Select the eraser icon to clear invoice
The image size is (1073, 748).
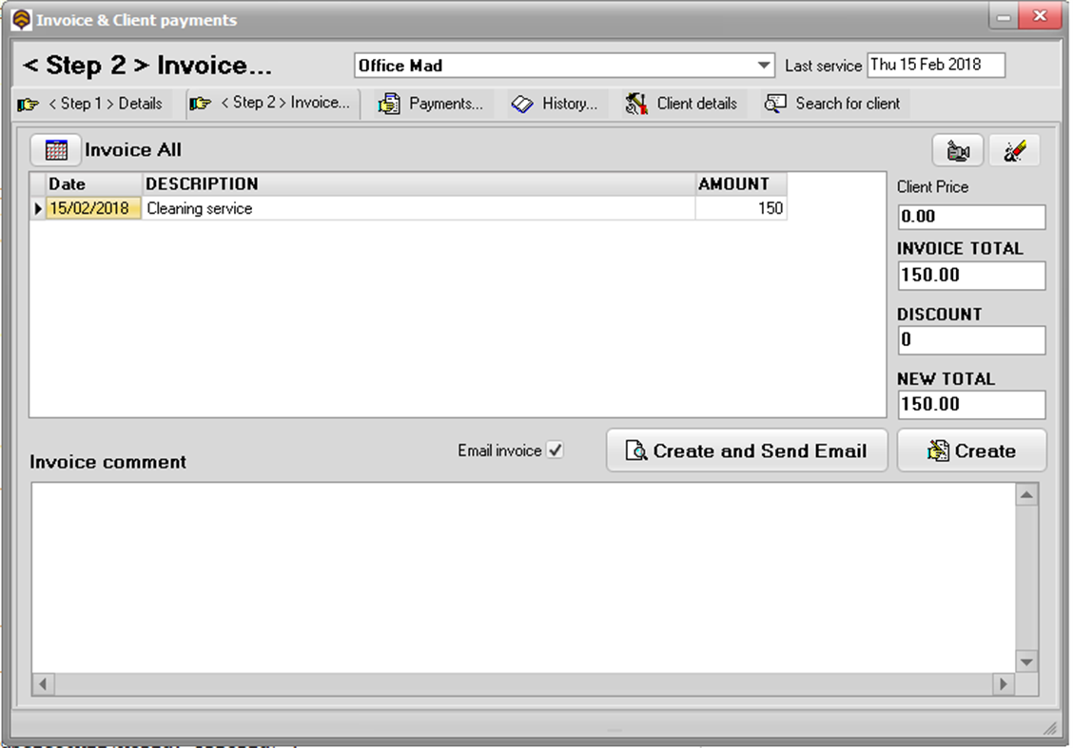(x=1015, y=150)
